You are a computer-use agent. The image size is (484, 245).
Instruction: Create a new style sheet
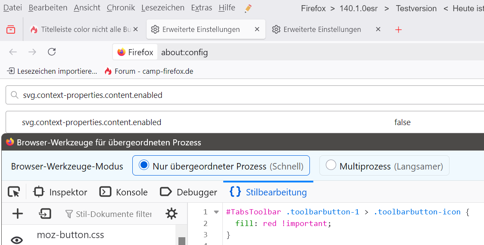pos(18,214)
